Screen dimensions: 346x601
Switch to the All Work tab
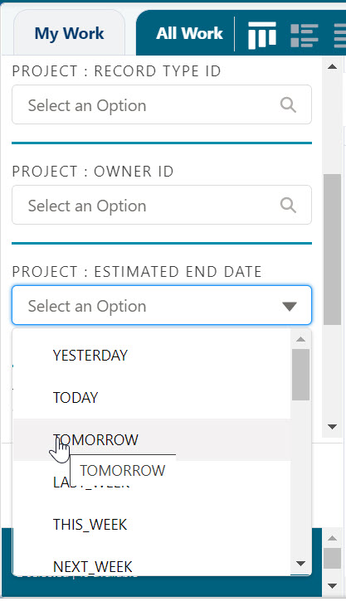(189, 33)
